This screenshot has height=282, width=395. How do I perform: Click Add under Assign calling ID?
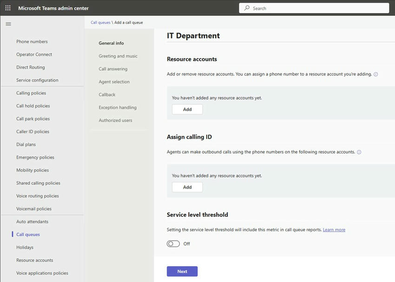(x=187, y=187)
